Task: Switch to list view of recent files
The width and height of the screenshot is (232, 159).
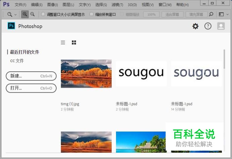Action: click(63, 43)
